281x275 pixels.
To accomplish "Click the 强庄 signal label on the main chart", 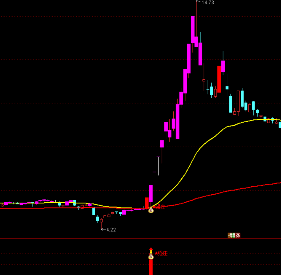I will [x=160, y=207].
